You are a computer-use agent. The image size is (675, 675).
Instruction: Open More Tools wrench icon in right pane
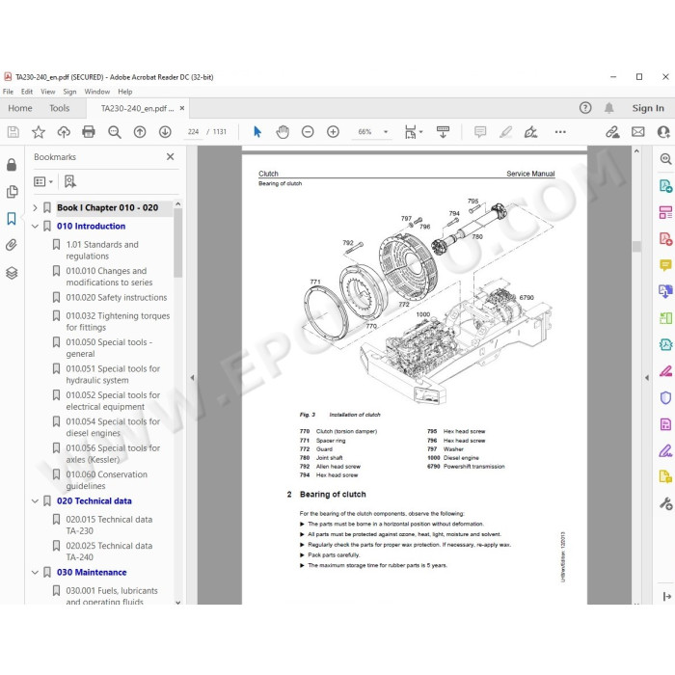pos(665,503)
